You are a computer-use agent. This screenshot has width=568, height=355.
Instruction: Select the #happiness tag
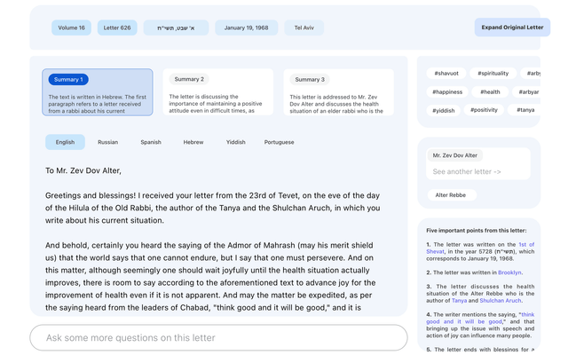447,92
